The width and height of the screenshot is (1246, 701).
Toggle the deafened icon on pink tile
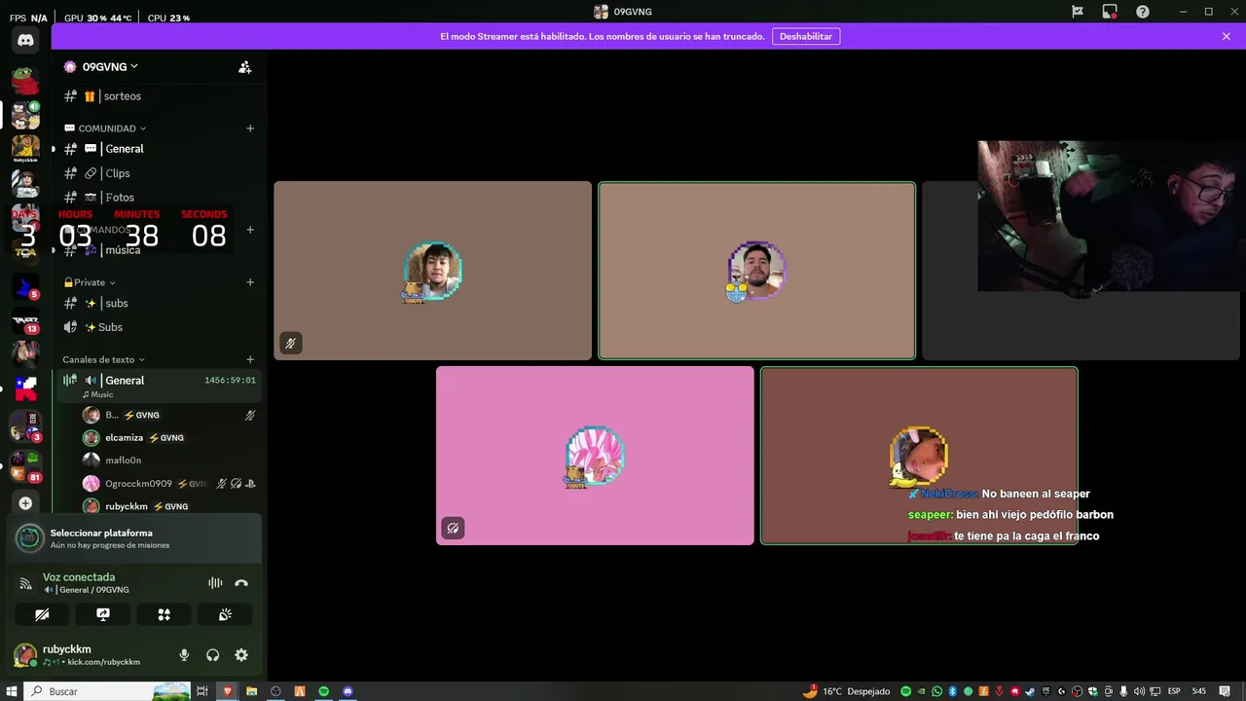click(x=453, y=529)
